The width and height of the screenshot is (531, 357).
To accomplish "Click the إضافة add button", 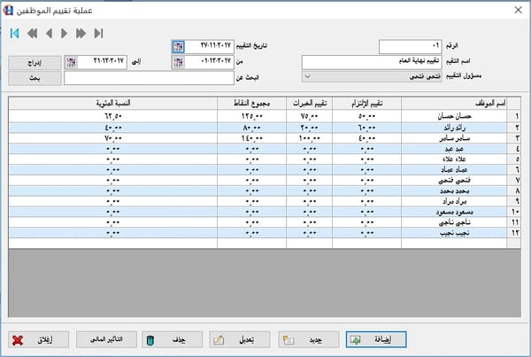I will [x=376, y=339].
